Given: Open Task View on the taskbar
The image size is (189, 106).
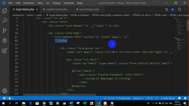Looking at the screenshot, I should pos(17,103).
